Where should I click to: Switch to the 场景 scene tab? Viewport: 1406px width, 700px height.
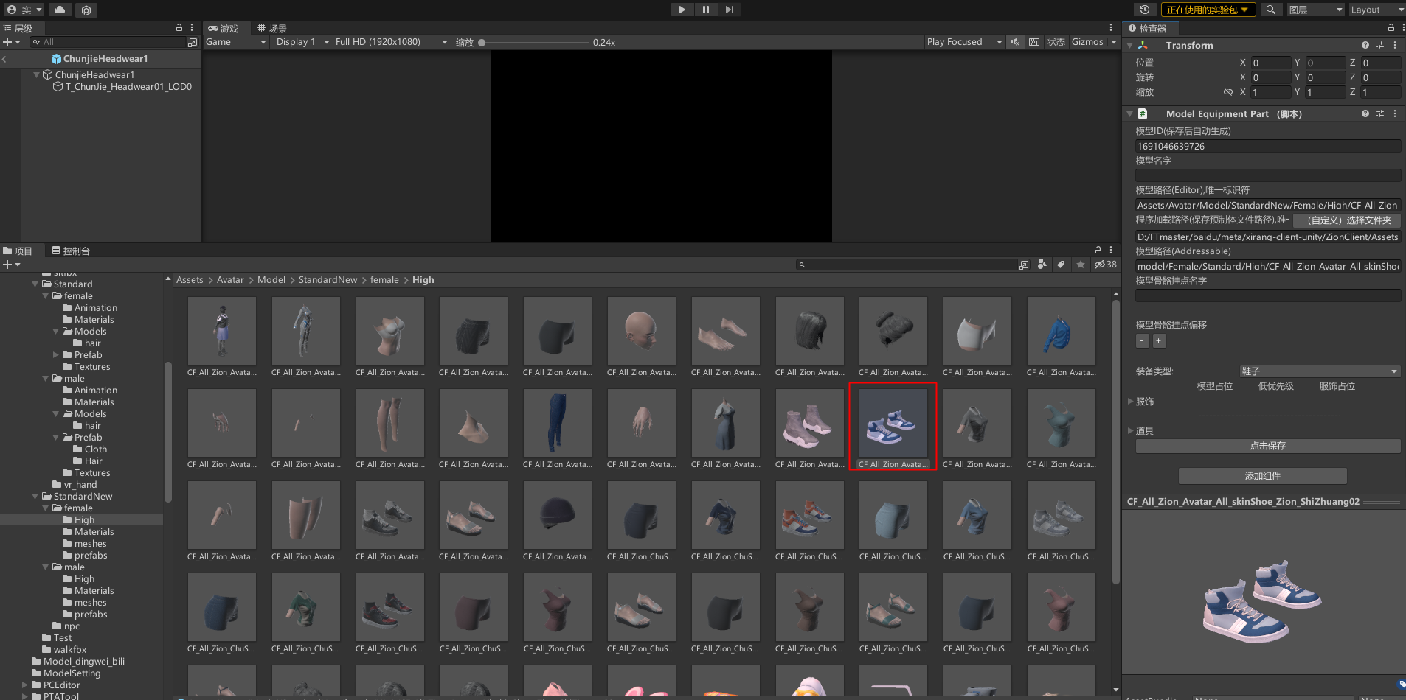272,28
